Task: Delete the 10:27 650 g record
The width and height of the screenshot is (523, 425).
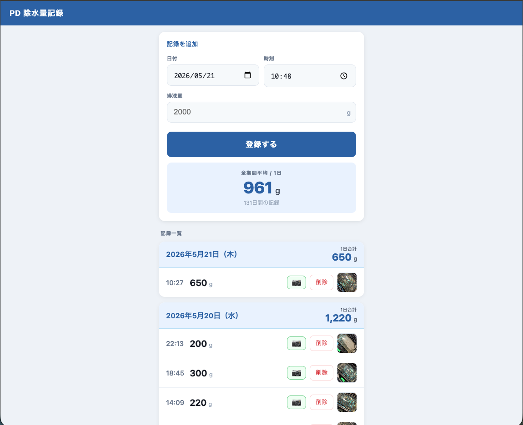Action: point(322,282)
